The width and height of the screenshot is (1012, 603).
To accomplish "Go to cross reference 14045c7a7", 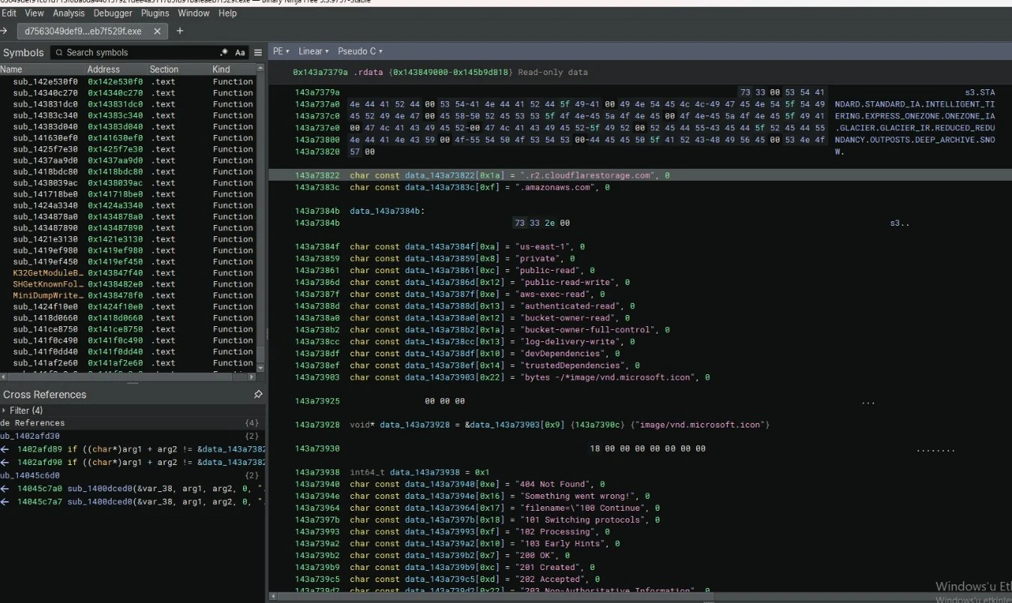I will point(133,501).
